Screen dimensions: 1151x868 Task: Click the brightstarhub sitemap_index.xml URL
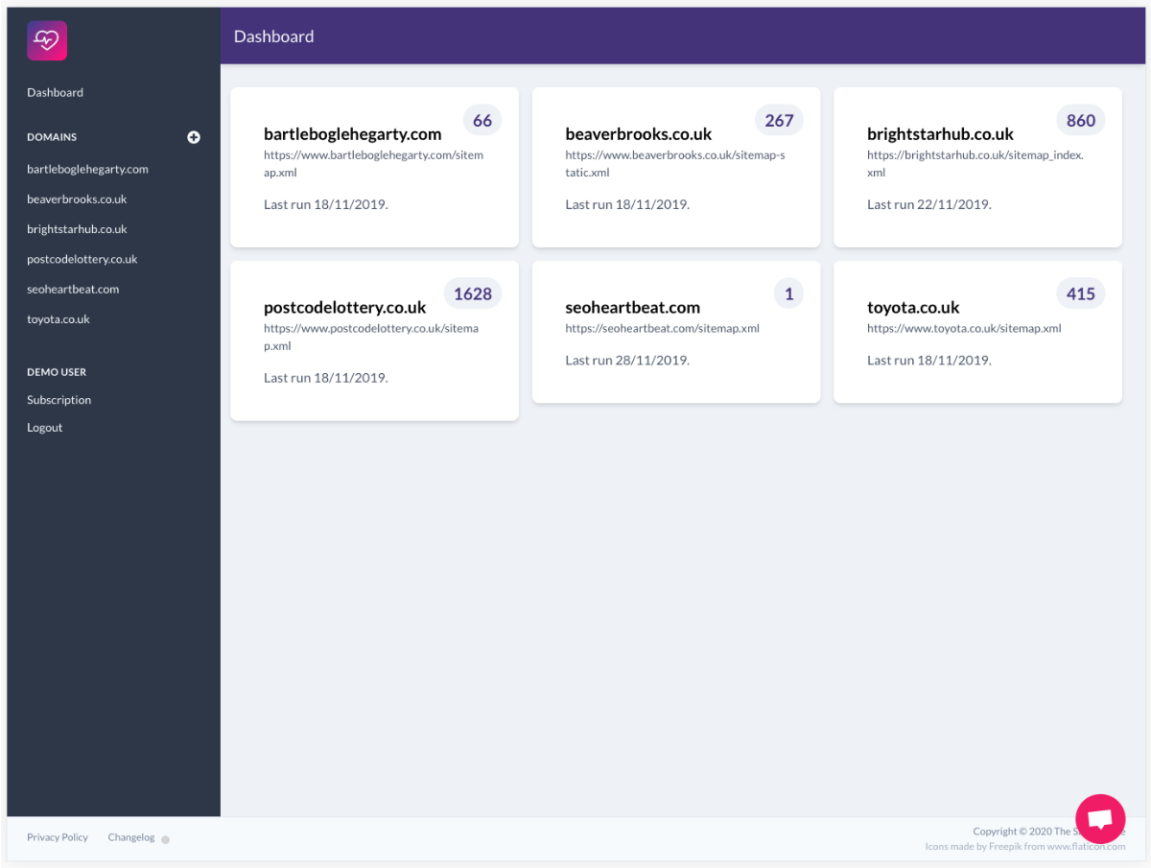pos(975,164)
